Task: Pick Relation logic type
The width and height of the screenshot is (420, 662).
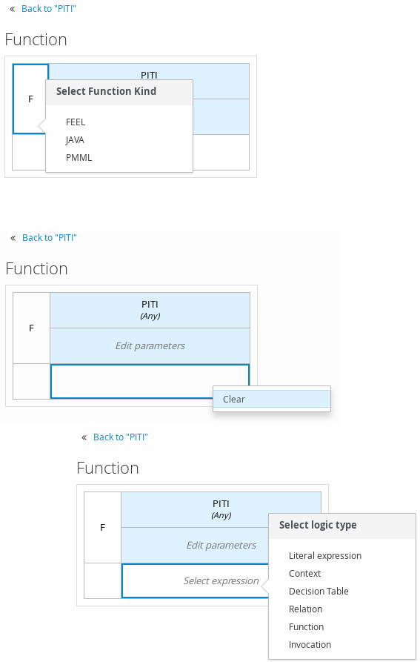Action: (306, 609)
